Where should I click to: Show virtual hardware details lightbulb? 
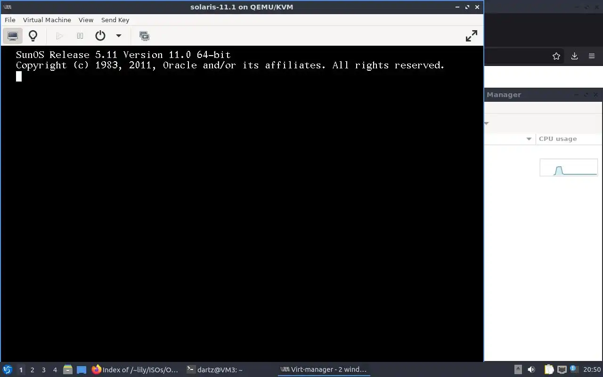(33, 36)
